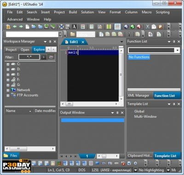Open the Function List filter dropdown
Screen dimensions: 184x175
(x=178, y=50)
